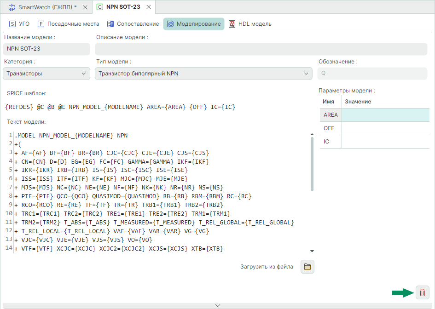The width and height of the screenshot is (435, 309).
Task: Edit the AREA parameter value cell
Action: click(385, 115)
